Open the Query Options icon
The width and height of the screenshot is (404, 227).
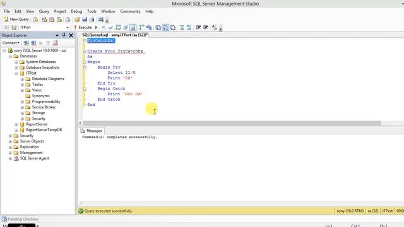click(126, 27)
